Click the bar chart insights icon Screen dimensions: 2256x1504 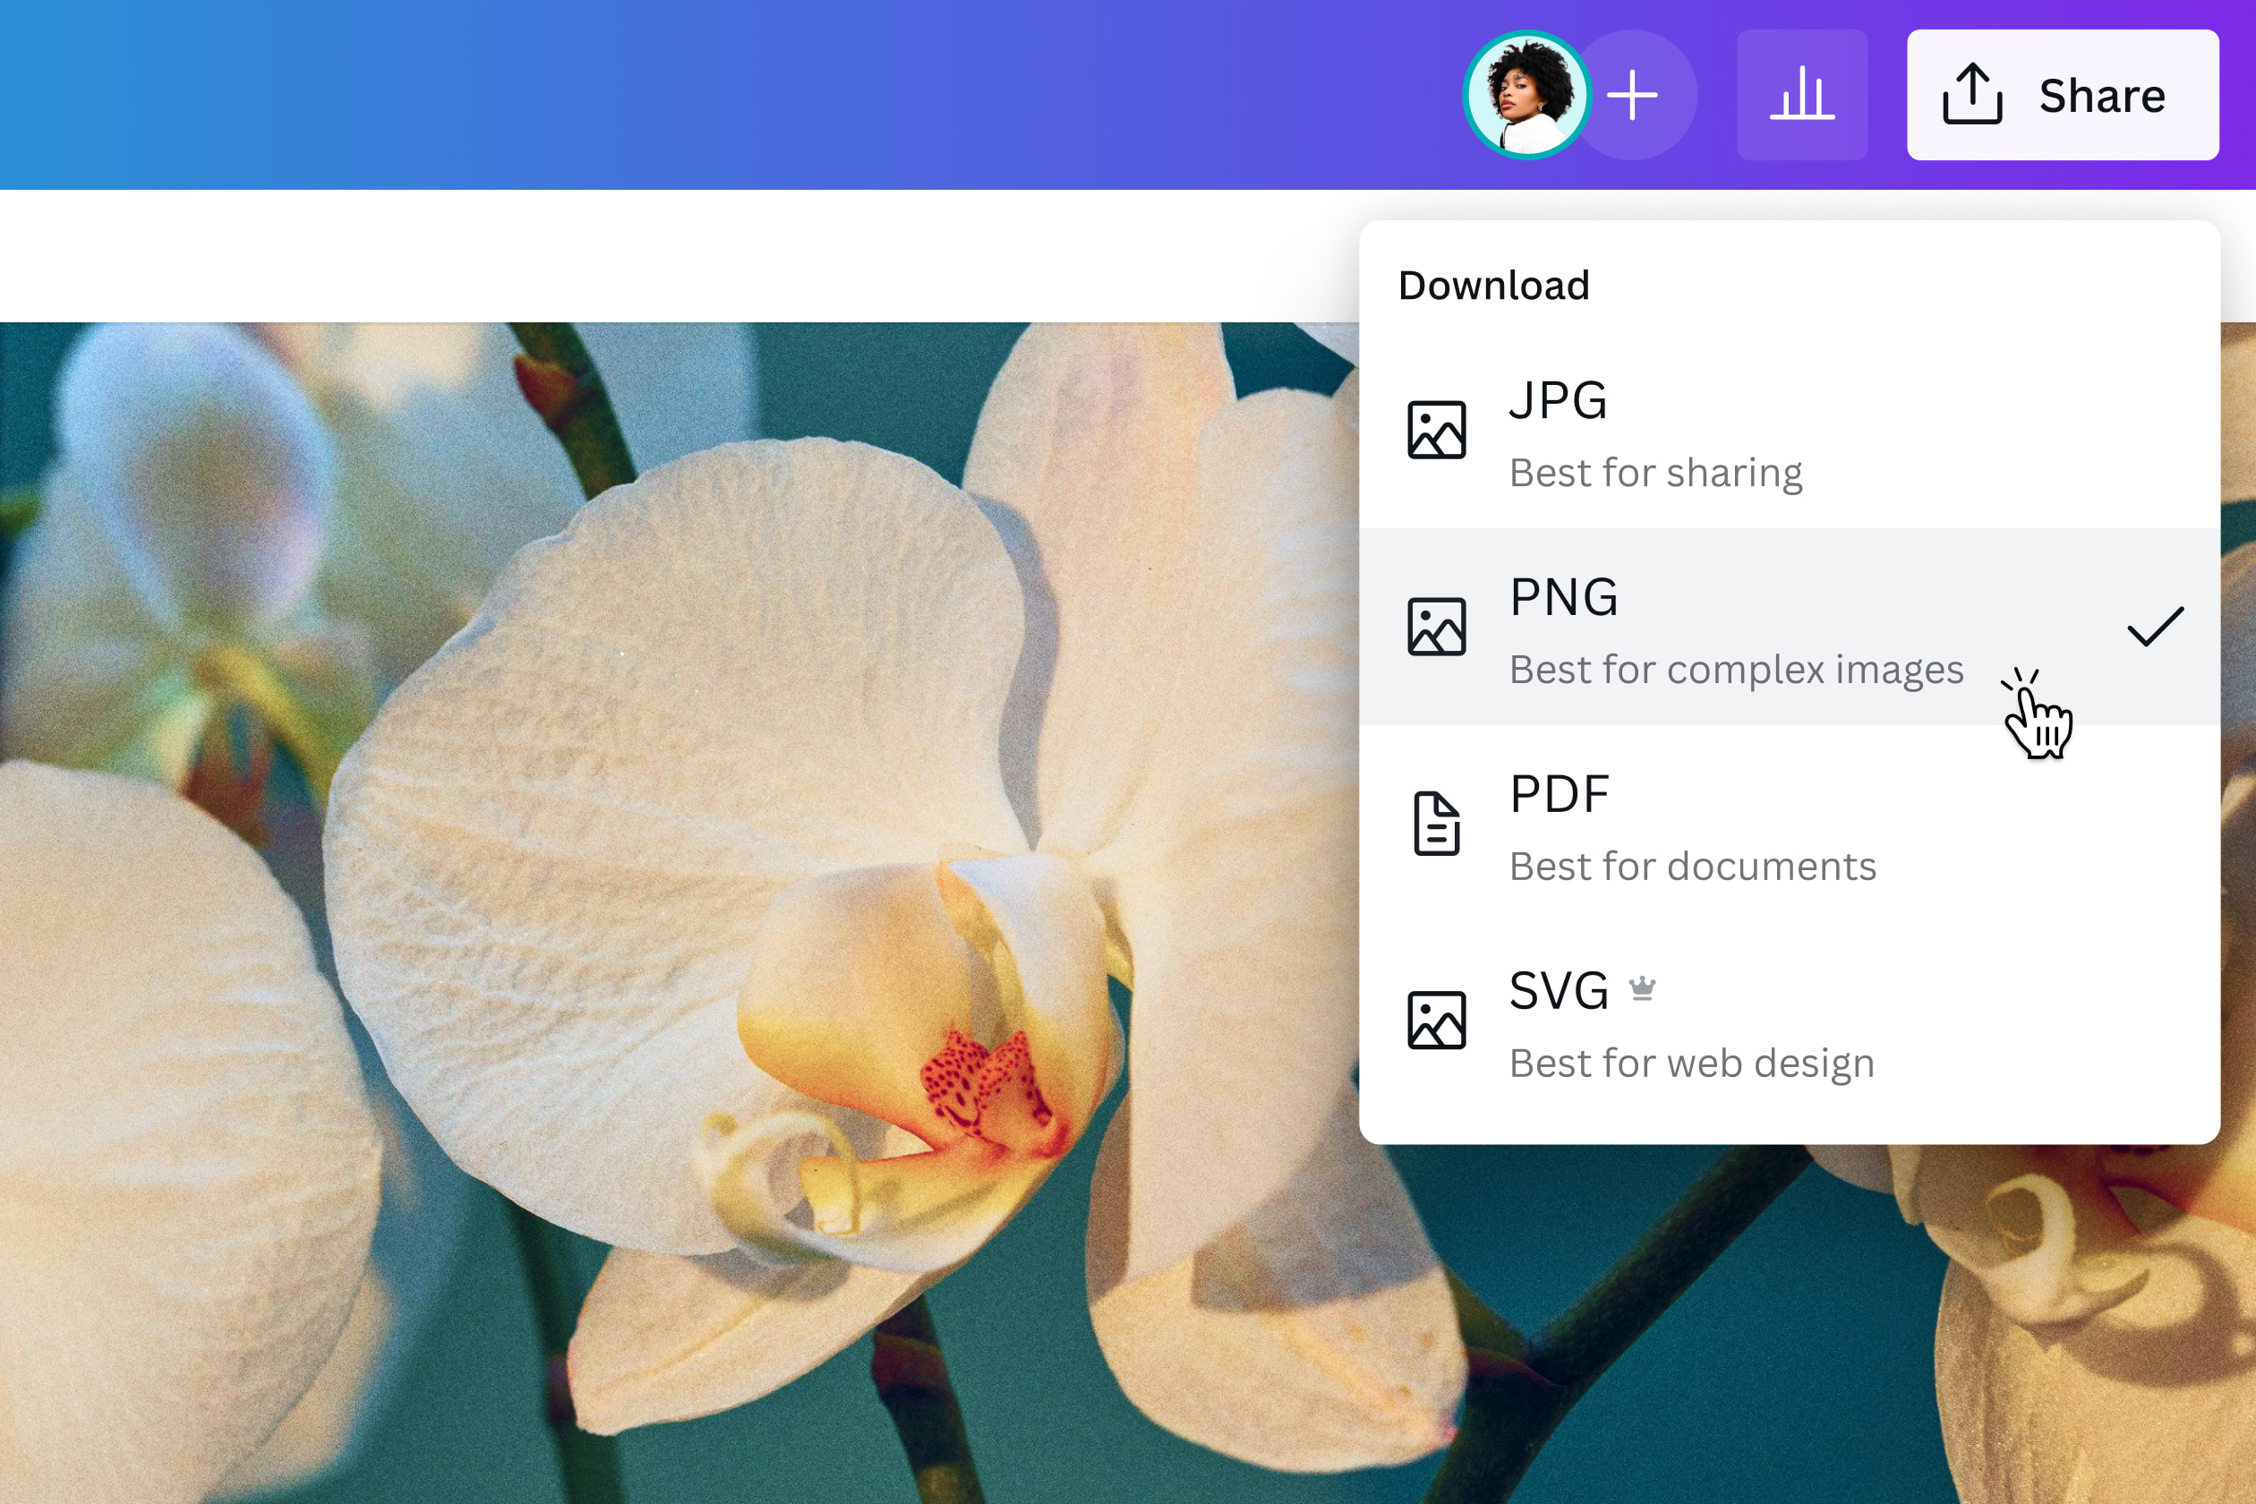tap(1801, 93)
